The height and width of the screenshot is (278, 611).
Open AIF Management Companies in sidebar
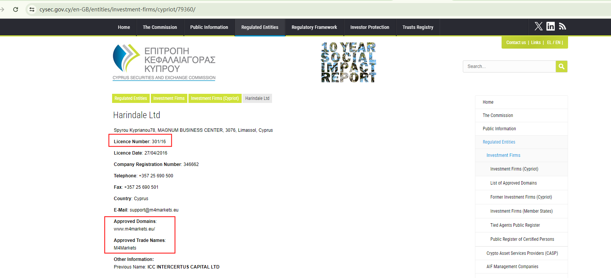(521, 267)
